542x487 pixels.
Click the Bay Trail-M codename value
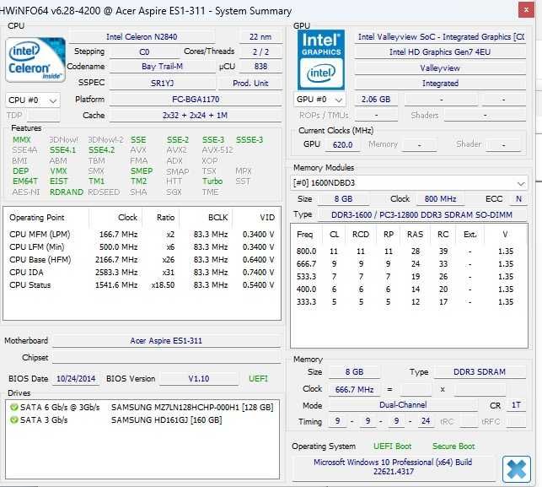tap(163, 67)
